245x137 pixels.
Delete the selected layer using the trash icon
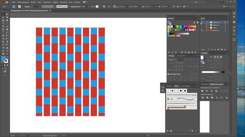coord(225,50)
